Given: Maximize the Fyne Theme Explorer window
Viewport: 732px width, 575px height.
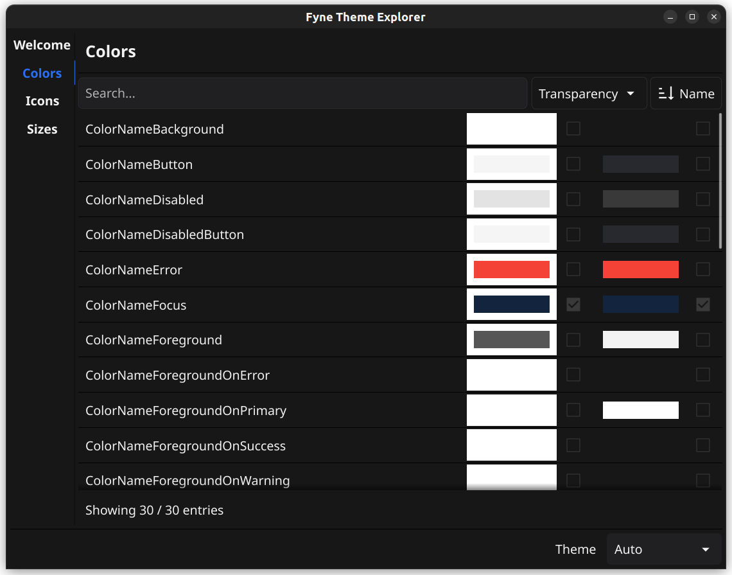Looking at the screenshot, I should tap(692, 17).
